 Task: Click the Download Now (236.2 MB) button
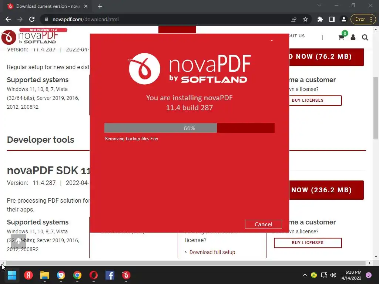[x=326, y=190]
